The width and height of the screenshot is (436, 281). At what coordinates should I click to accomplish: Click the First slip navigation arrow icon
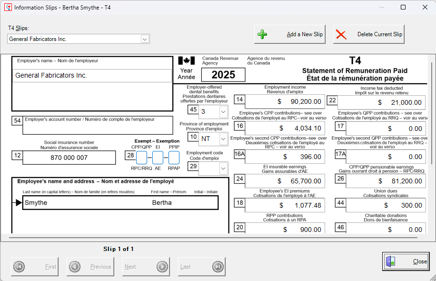coord(20,267)
